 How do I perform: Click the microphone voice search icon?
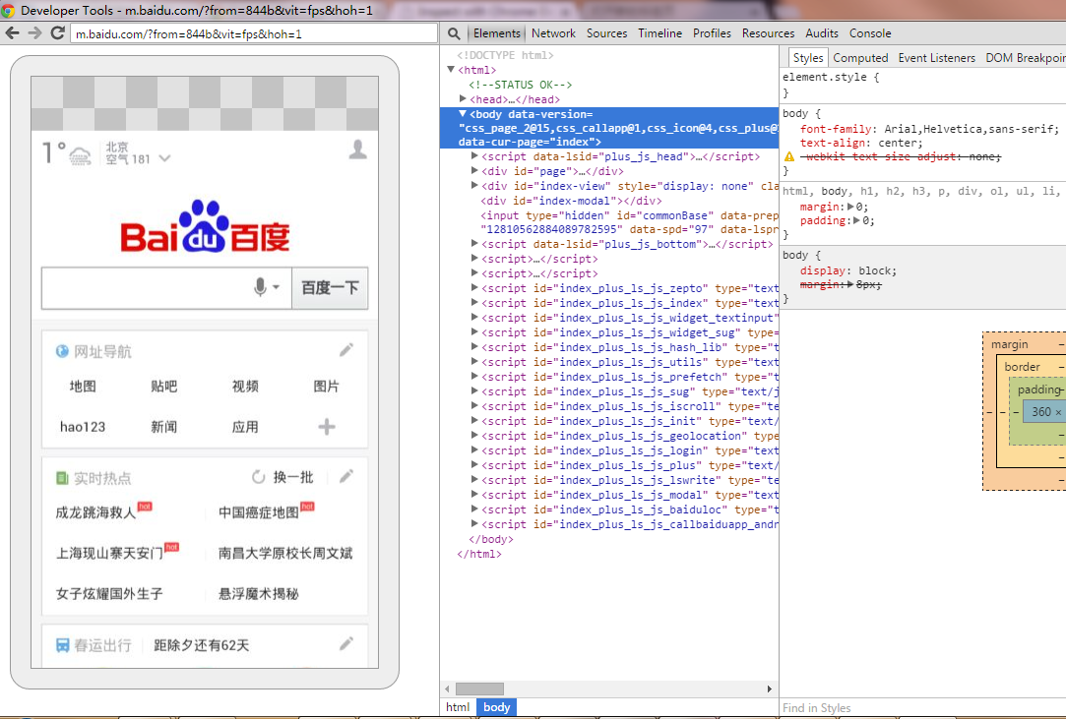click(260, 287)
